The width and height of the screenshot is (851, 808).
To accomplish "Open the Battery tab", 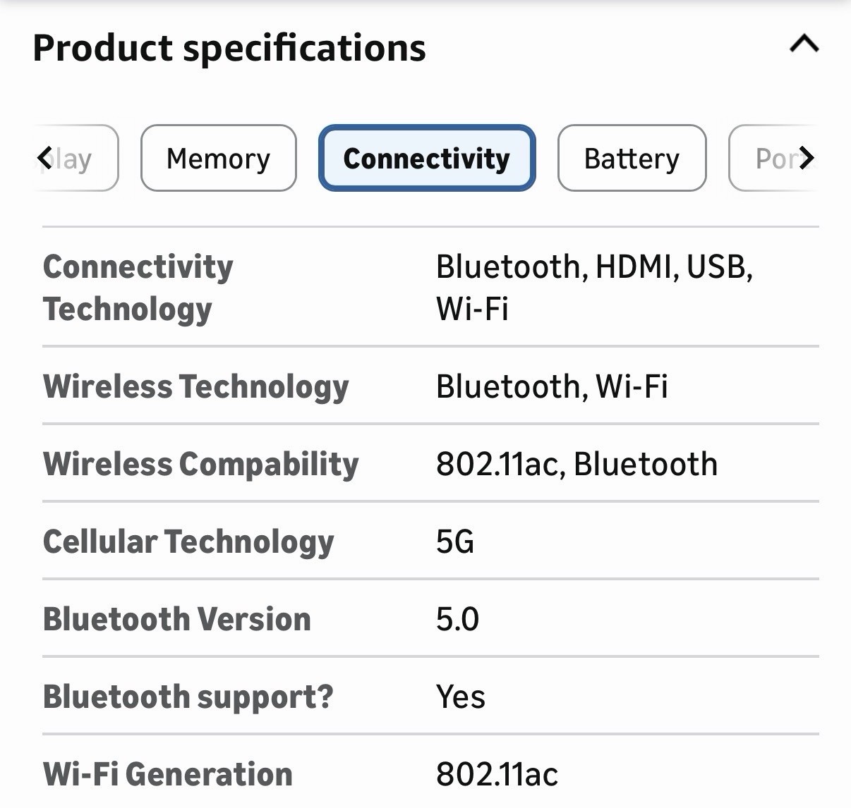I will (632, 158).
